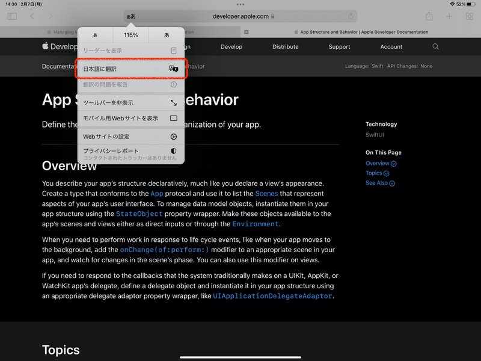The image size is (481, 361).
Task: Open the Share sheet icon
Action: tap(429, 16)
